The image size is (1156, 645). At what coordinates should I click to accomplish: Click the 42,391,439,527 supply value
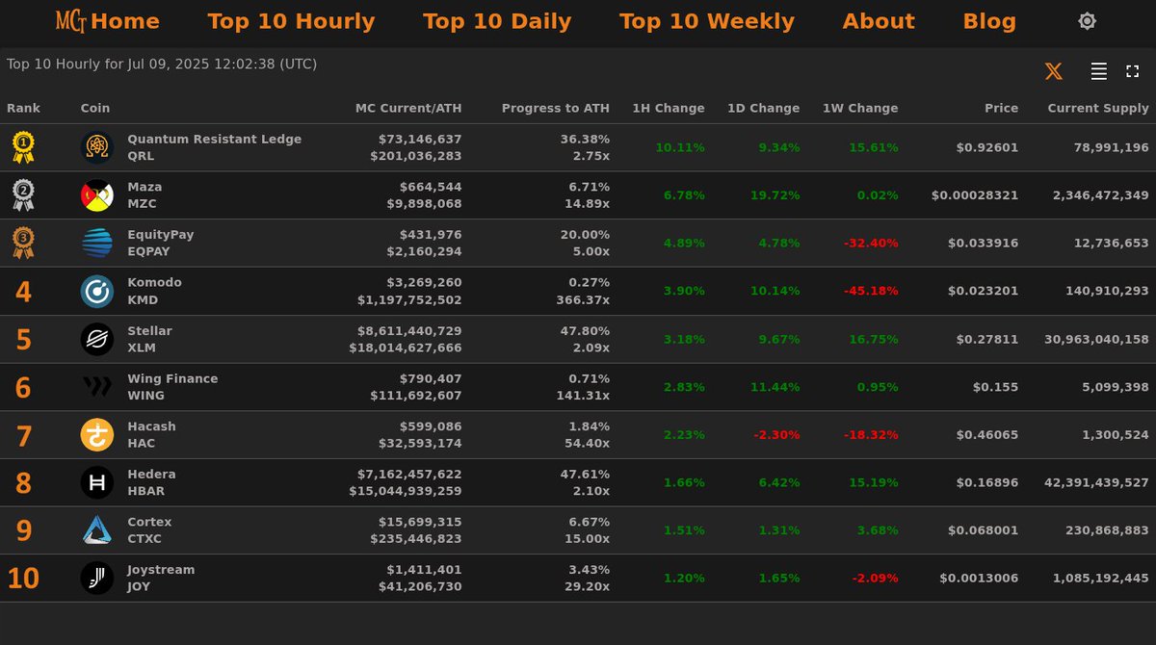click(1096, 482)
